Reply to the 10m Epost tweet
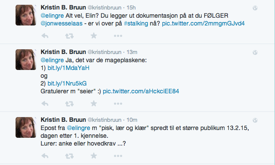 pyautogui.click(x=45, y=156)
